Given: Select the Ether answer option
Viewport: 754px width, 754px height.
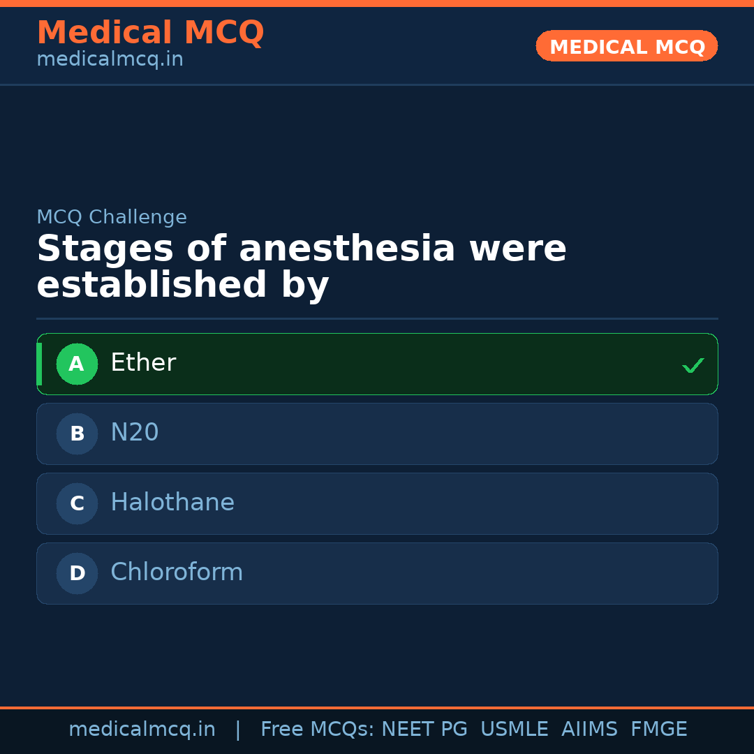Looking at the screenshot, I should point(377,364).
